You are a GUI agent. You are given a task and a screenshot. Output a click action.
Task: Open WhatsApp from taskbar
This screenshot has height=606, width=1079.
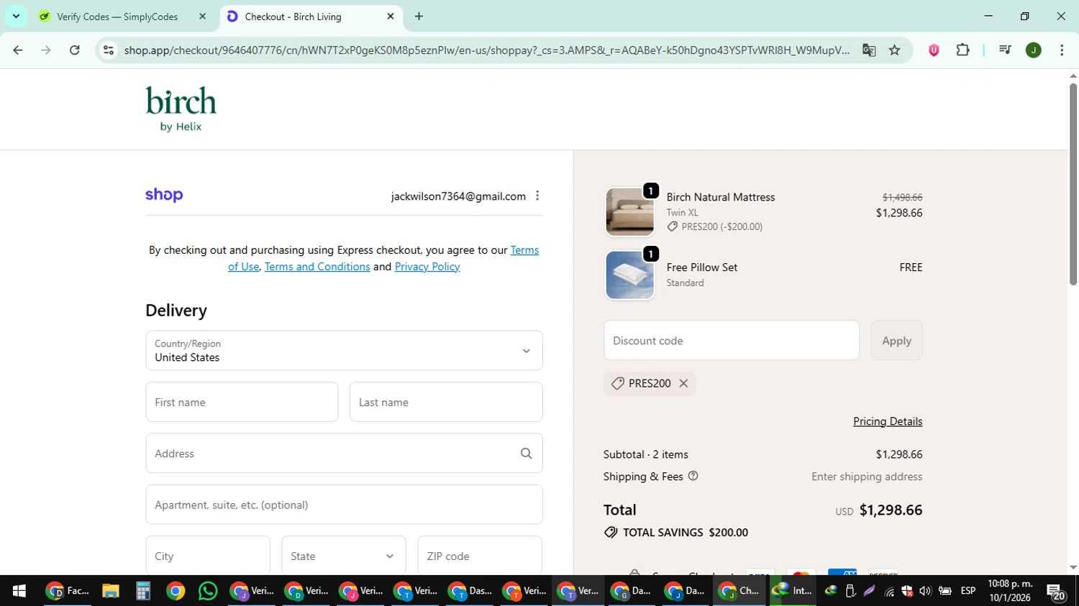pyautogui.click(x=208, y=591)
